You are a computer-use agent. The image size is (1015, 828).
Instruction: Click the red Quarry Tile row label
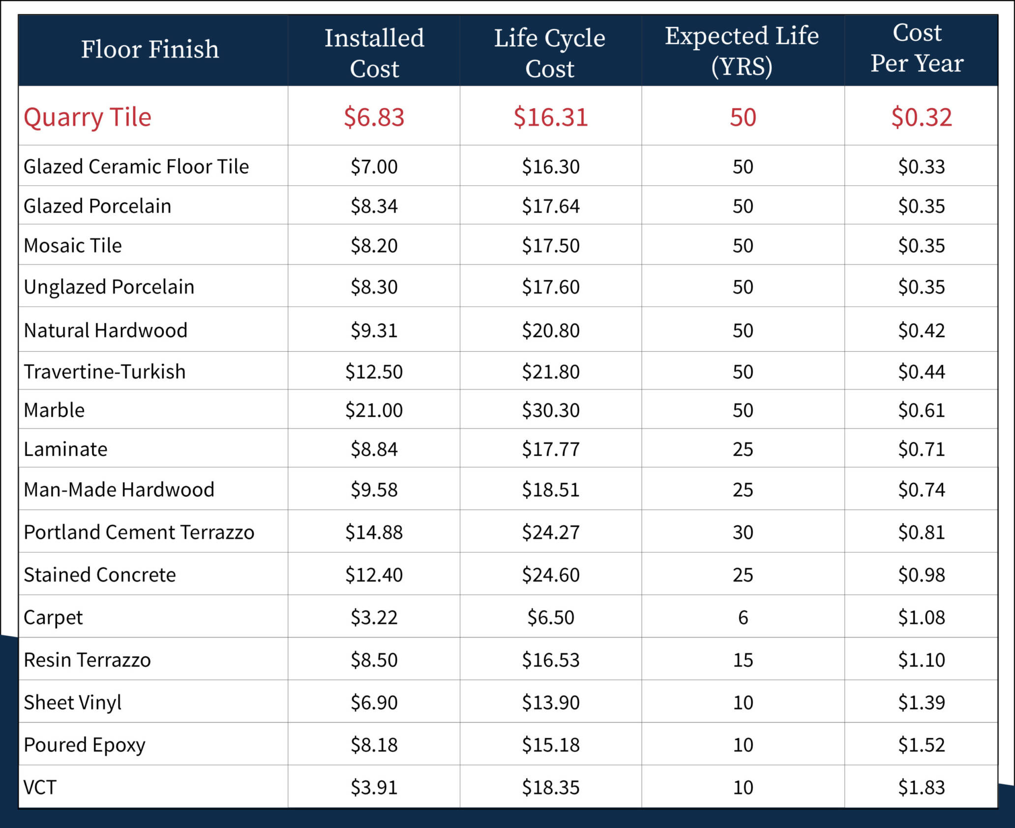pyautogui.click(x=88, y=117)
